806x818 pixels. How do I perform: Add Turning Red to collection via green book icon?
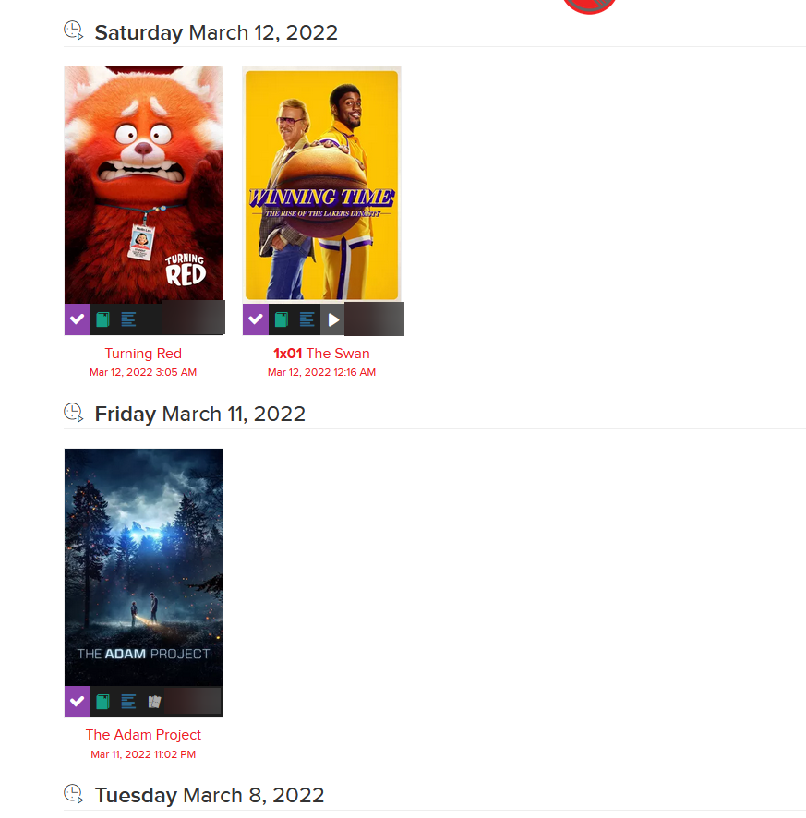click(102, 319)
